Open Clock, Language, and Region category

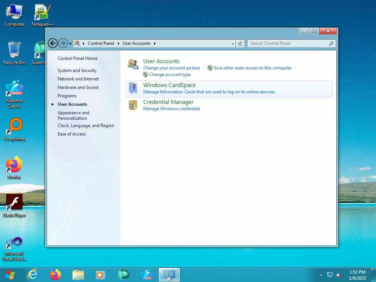(86, 126)
